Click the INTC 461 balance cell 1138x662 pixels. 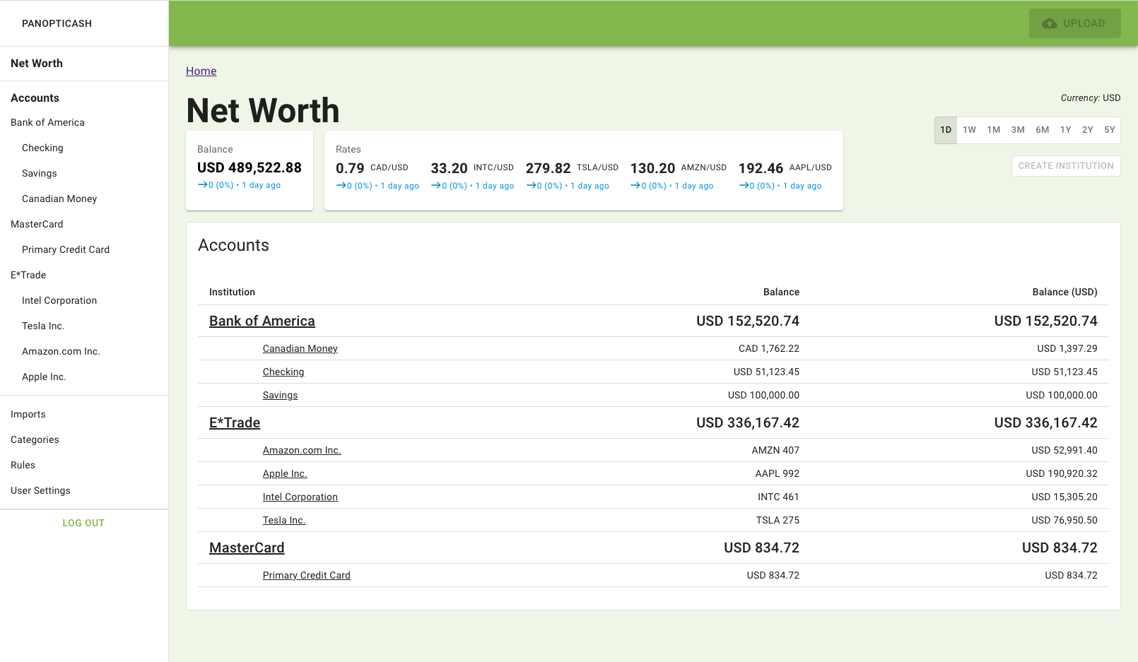click(x=779, y=497)
